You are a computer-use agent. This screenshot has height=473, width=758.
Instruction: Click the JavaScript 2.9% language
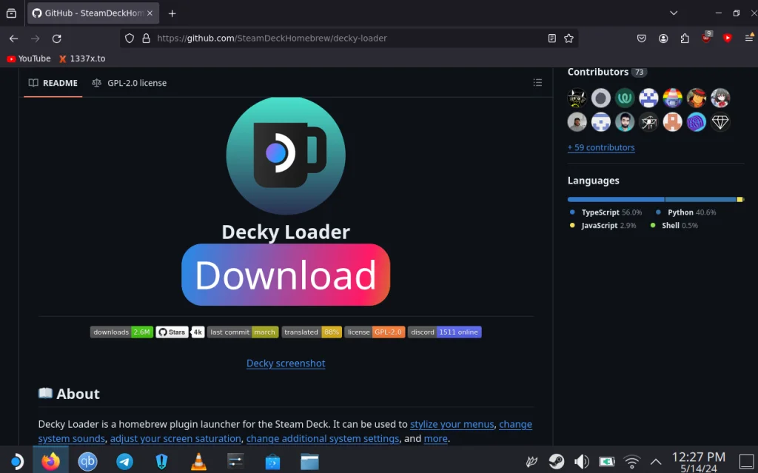603,225
